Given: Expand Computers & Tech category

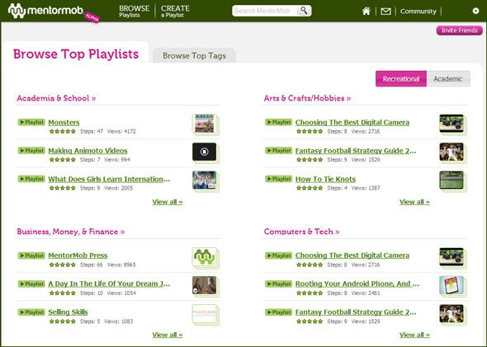Looking at the screenshot, I should (x=301, y=232).
